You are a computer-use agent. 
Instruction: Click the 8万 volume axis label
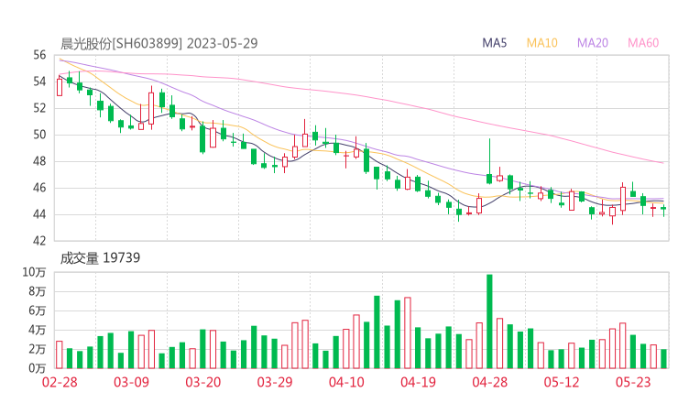38,291
